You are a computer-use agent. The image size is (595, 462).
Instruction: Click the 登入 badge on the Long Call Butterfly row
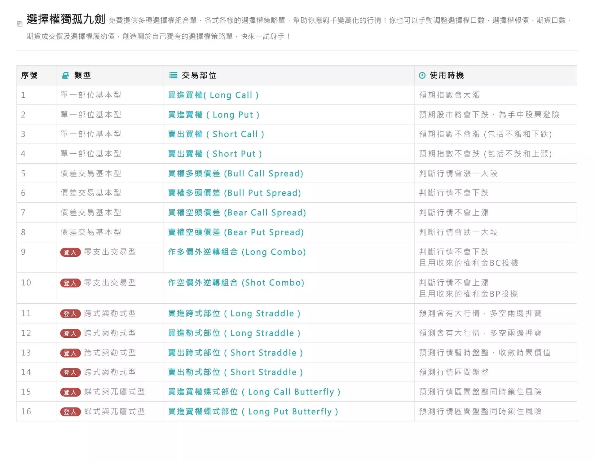[x=70, y=392]
